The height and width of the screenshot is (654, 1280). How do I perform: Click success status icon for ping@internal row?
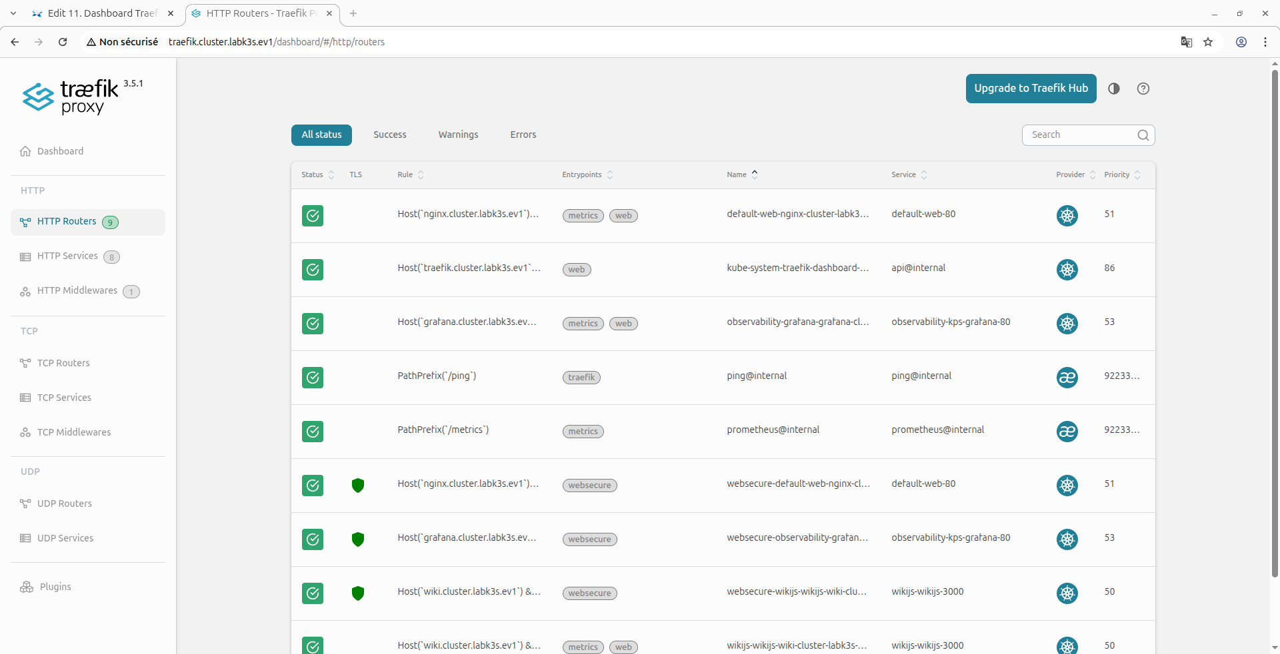(x=313, y=378)
